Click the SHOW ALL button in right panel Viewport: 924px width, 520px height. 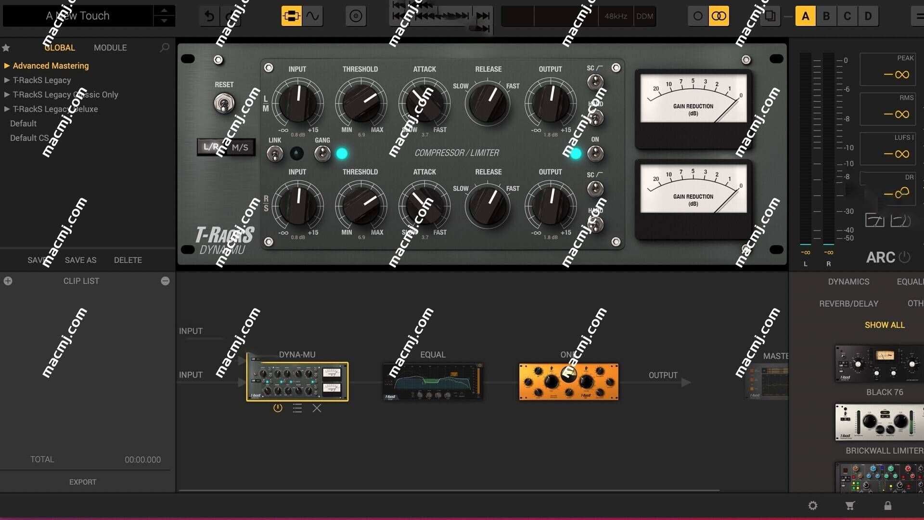tap(885, 325)
